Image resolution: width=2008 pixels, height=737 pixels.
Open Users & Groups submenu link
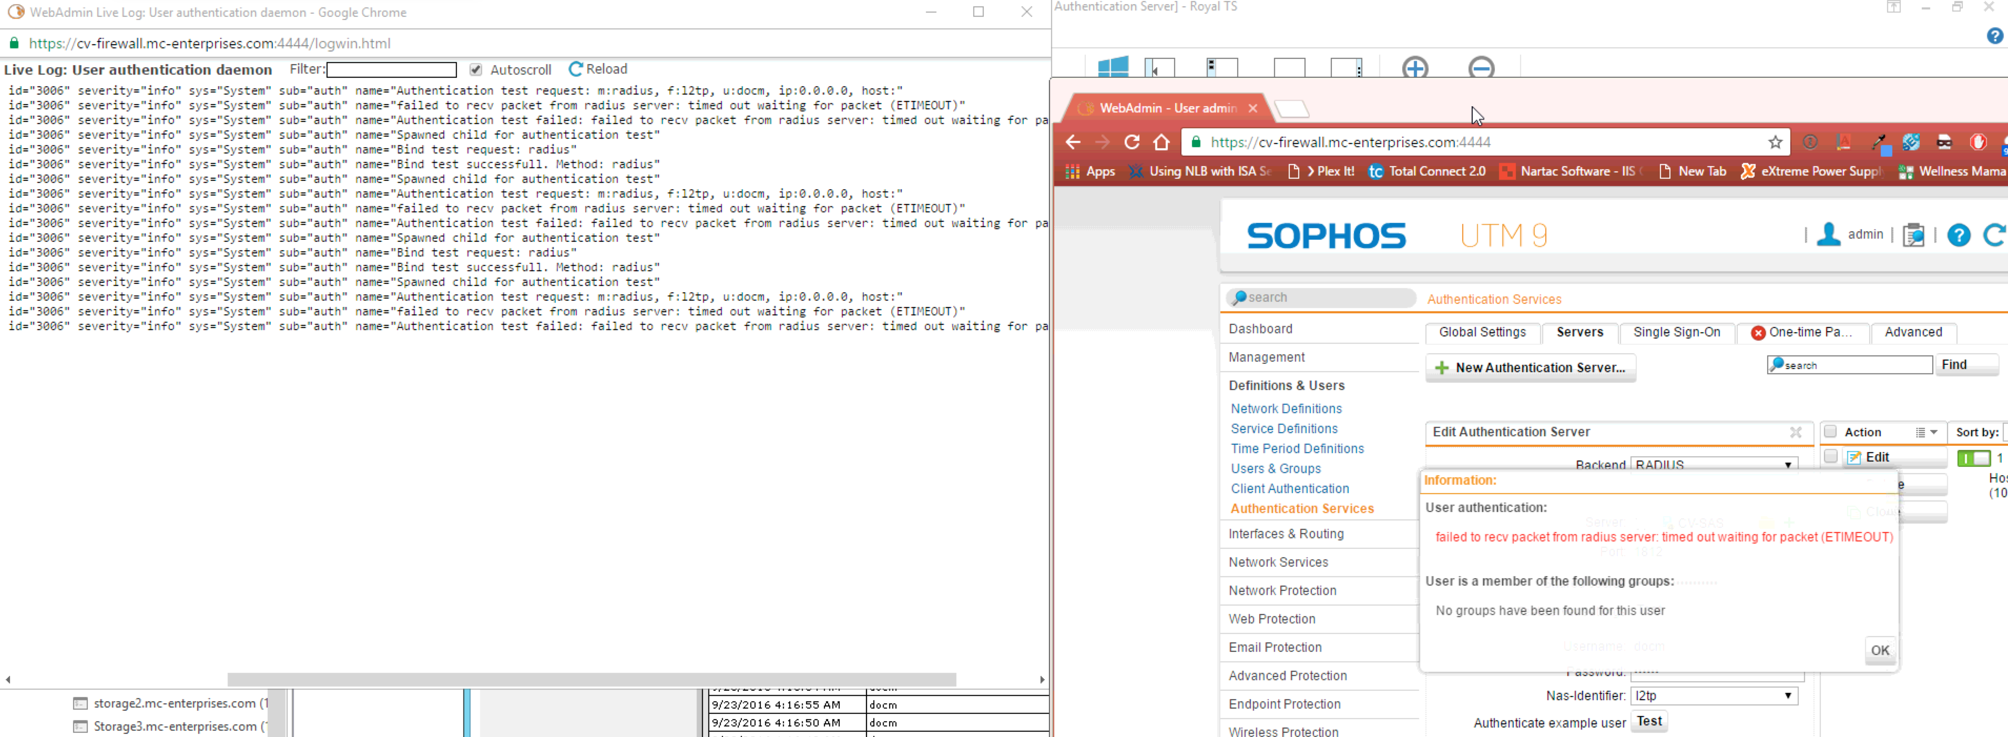1275,469
